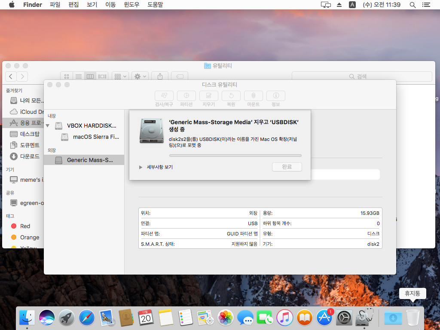This screenshot has height=330, width=440.
Task: Click the Spotlight search icon in menu bar
Action: 412,5
